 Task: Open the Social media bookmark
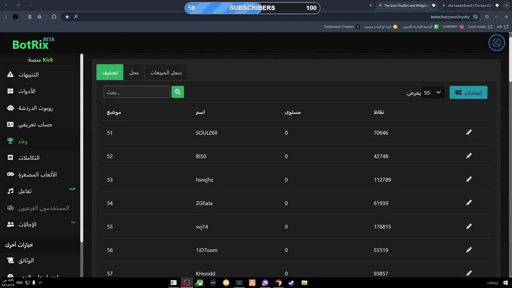coord(480,27)
